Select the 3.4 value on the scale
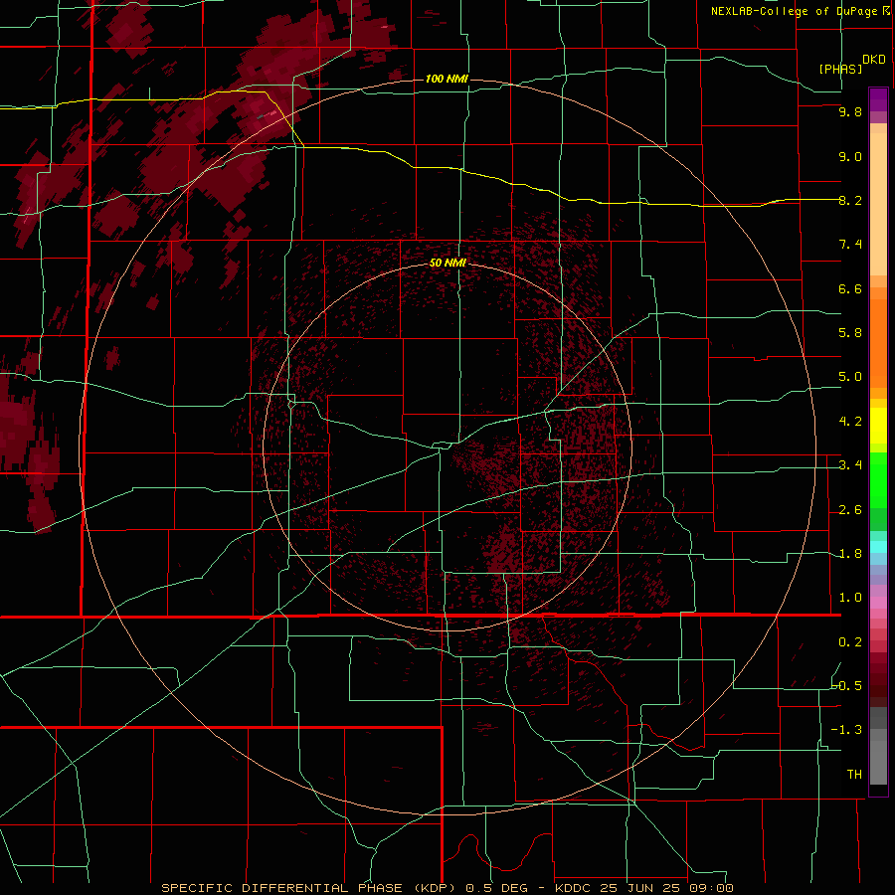This screenshot has width=895, height=895. [850, 465]
